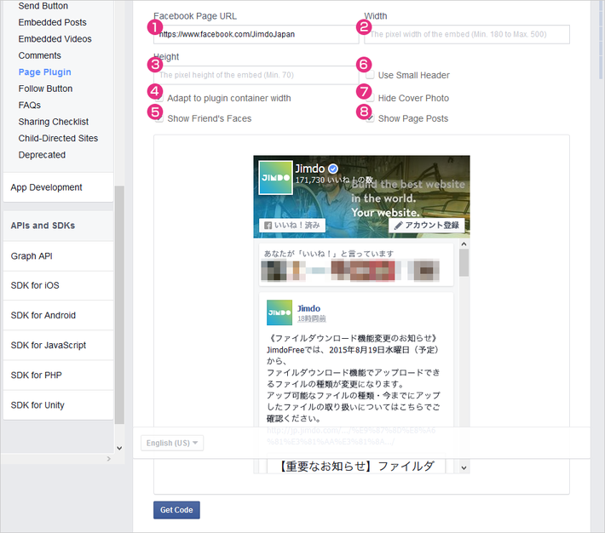Click the verified badge next to Jimdo
The image size is (605, 533).
[x=333, y=169]
